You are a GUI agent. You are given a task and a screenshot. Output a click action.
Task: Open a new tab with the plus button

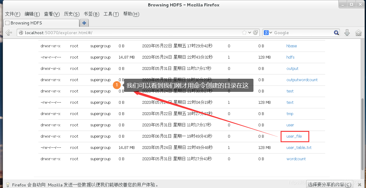(x=84, y=23)
